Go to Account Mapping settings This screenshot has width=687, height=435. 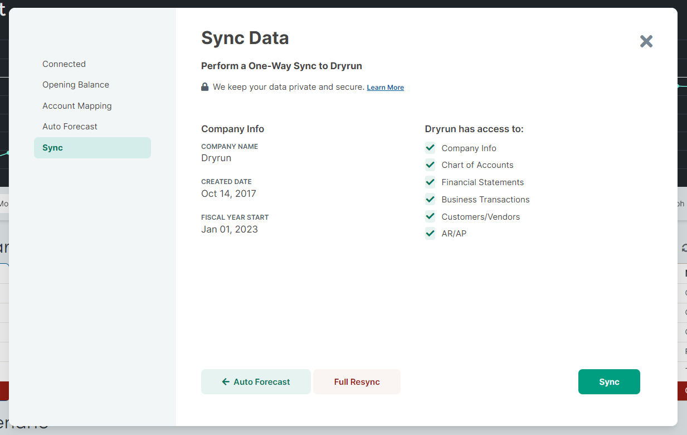pos(77,105)
